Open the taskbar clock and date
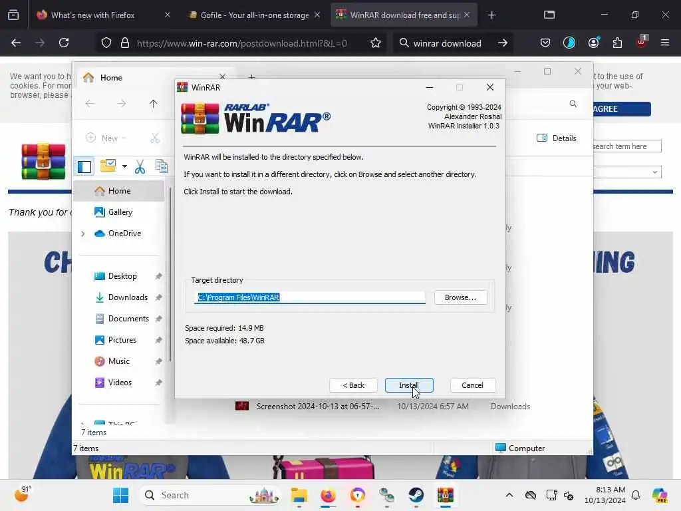Viewport: 681px width, 511px height. point(605,495)
